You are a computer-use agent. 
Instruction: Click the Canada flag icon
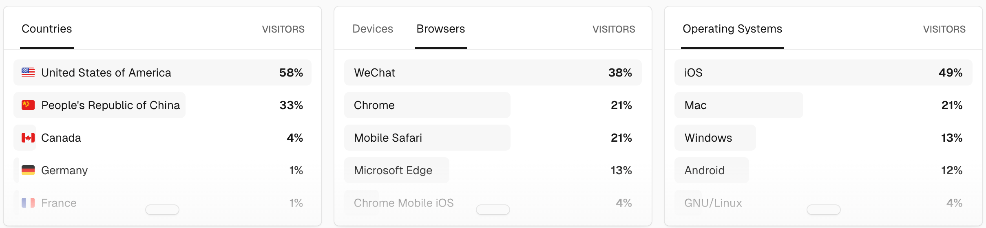pos(28,138)
